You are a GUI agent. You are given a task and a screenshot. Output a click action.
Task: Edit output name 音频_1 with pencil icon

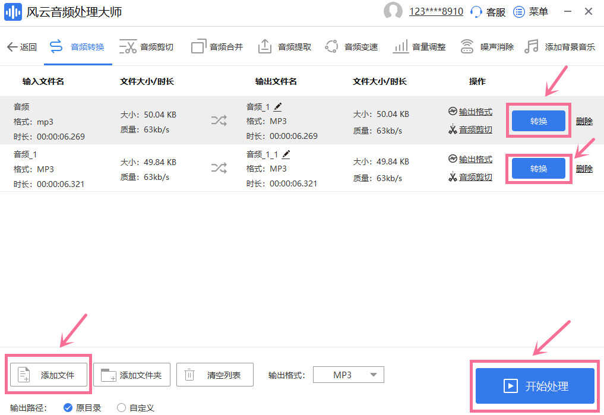[278, 107]
